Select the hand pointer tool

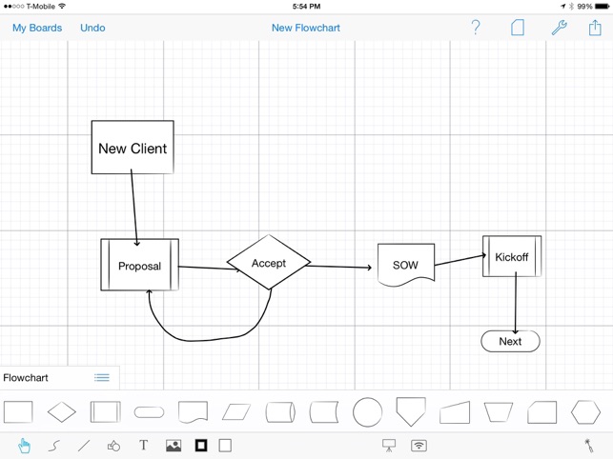[24, 446]
